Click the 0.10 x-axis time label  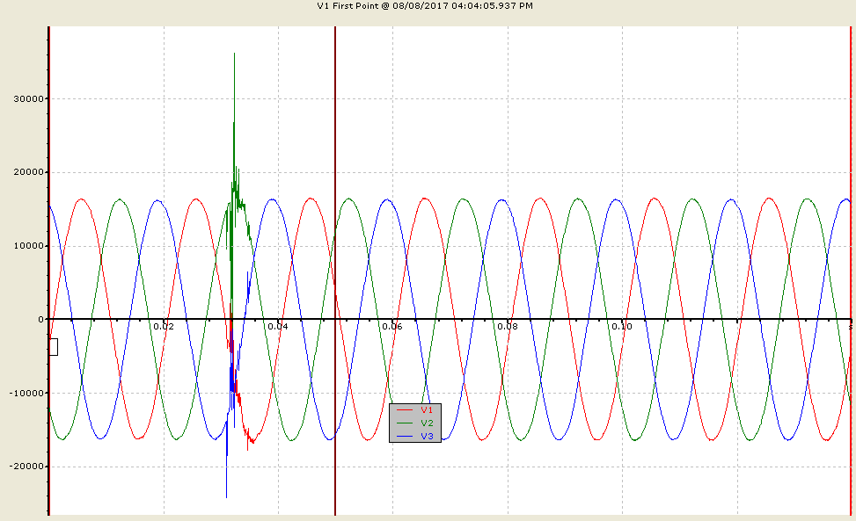[622, 327]
